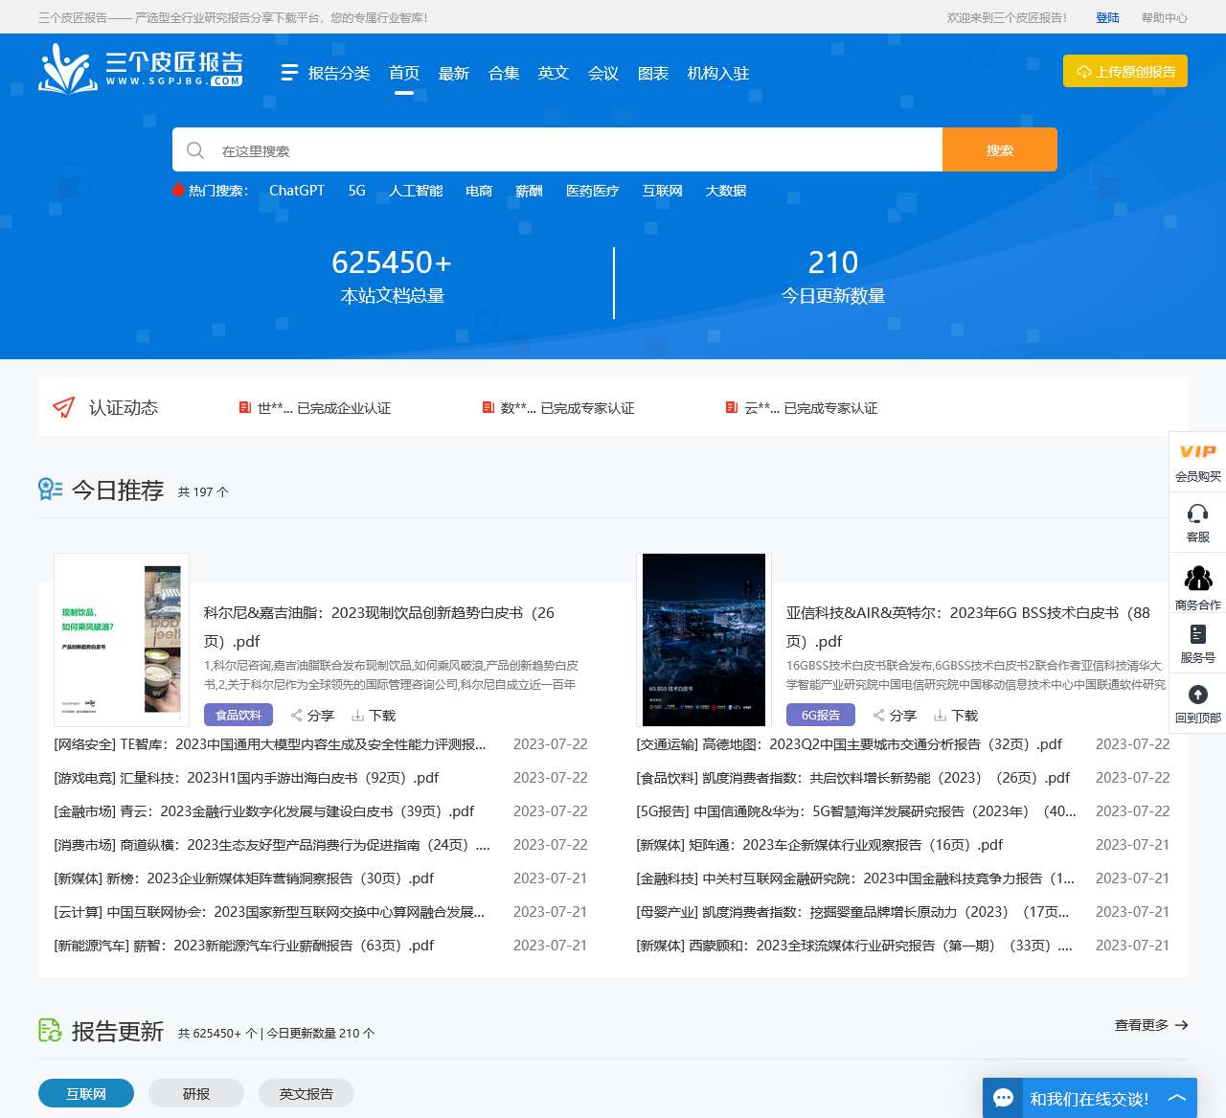The width and height of the screenshot is (1226, 1118).
Task: Click the orange 搜索 button
Action: pos(999,149)
